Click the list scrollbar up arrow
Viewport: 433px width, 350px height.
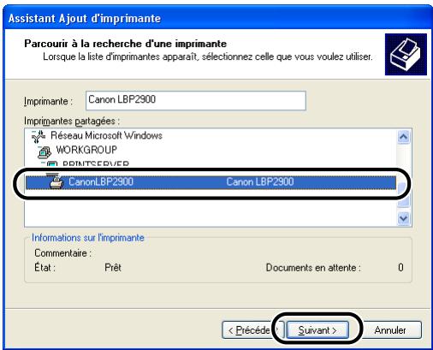click(404, 137)
